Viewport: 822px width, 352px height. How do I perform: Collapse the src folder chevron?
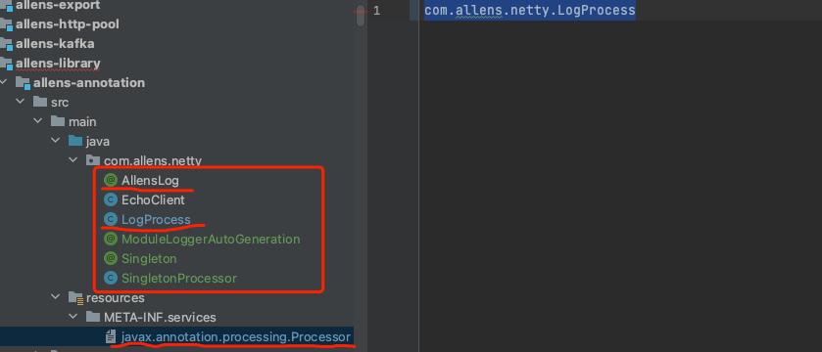pyautogui.click(x=22, y=102)
